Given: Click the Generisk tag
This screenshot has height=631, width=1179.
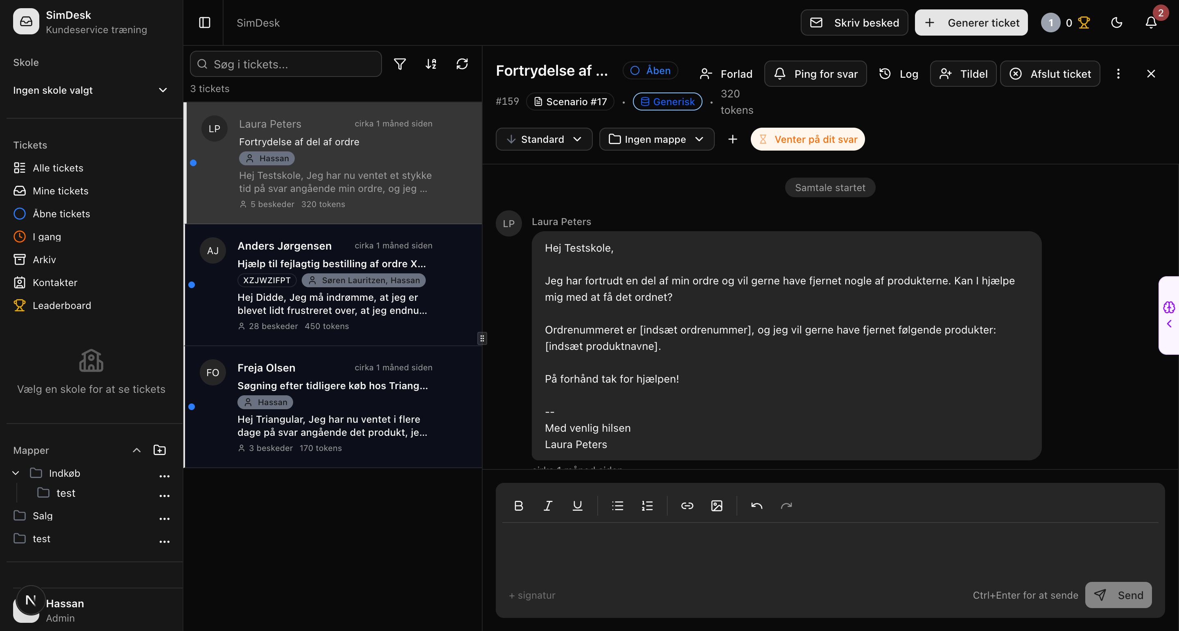Looking at the screenshot, I should tap(667, 101).
